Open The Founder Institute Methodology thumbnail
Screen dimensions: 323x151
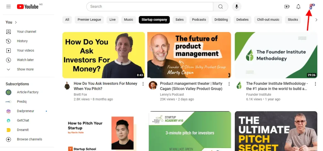[276, 55]
